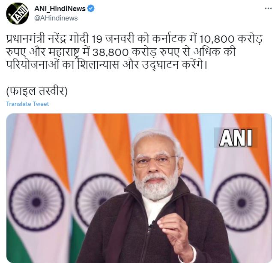Click the ANI_HindiNews display name
Screen dimensions: 272x263
point(60,9)
